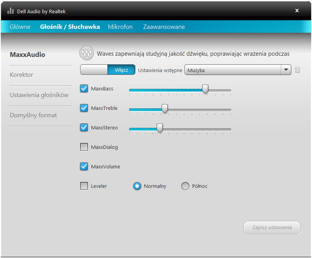
Task: Click the Ustawienia wstępne label
Action: point(160,71)
